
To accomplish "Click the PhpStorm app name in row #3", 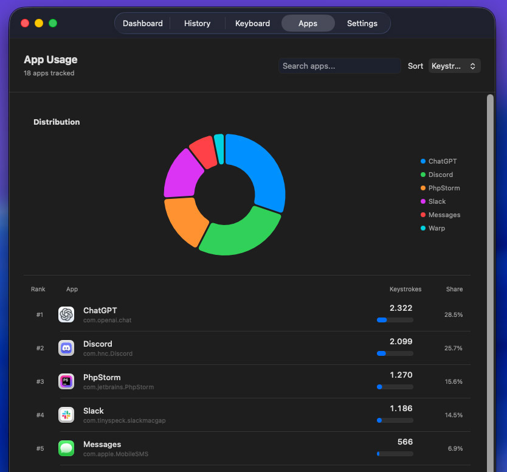I will click(x=102, y=378).
